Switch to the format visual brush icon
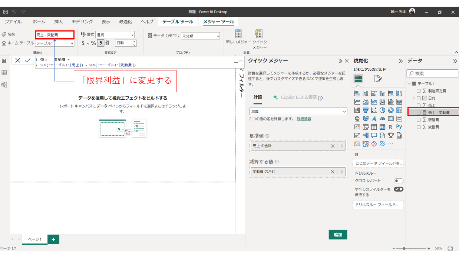The image size is (459, 258). pyautogui.click(x=377, y=78)
